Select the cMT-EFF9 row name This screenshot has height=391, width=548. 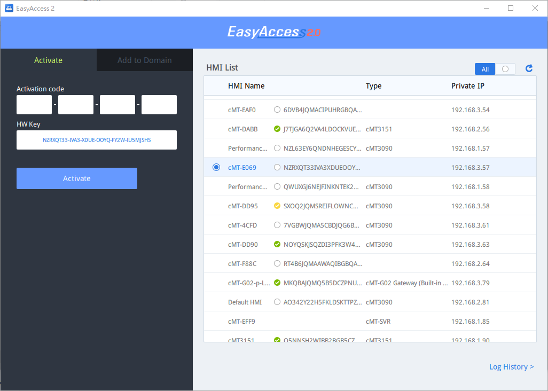241,321
